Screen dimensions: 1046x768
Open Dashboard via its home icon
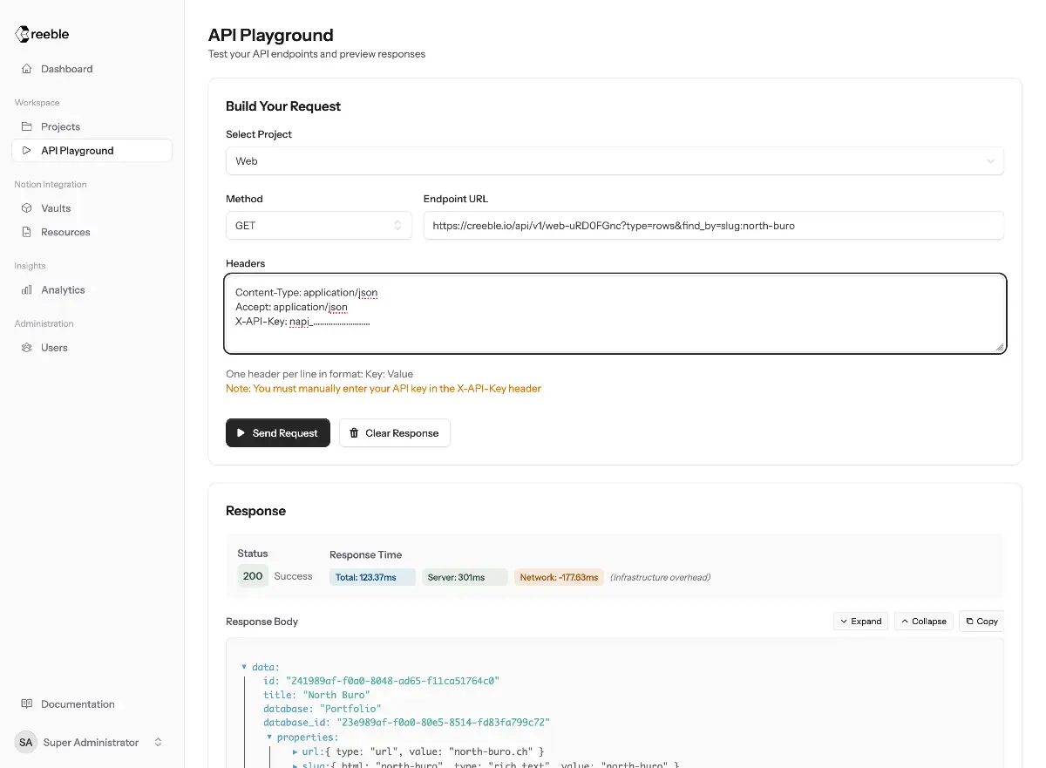pos(27,69)
